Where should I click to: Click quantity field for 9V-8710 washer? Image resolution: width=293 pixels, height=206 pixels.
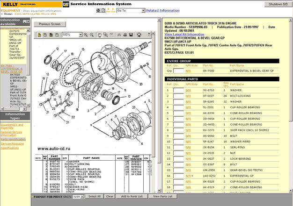[178, 90]
